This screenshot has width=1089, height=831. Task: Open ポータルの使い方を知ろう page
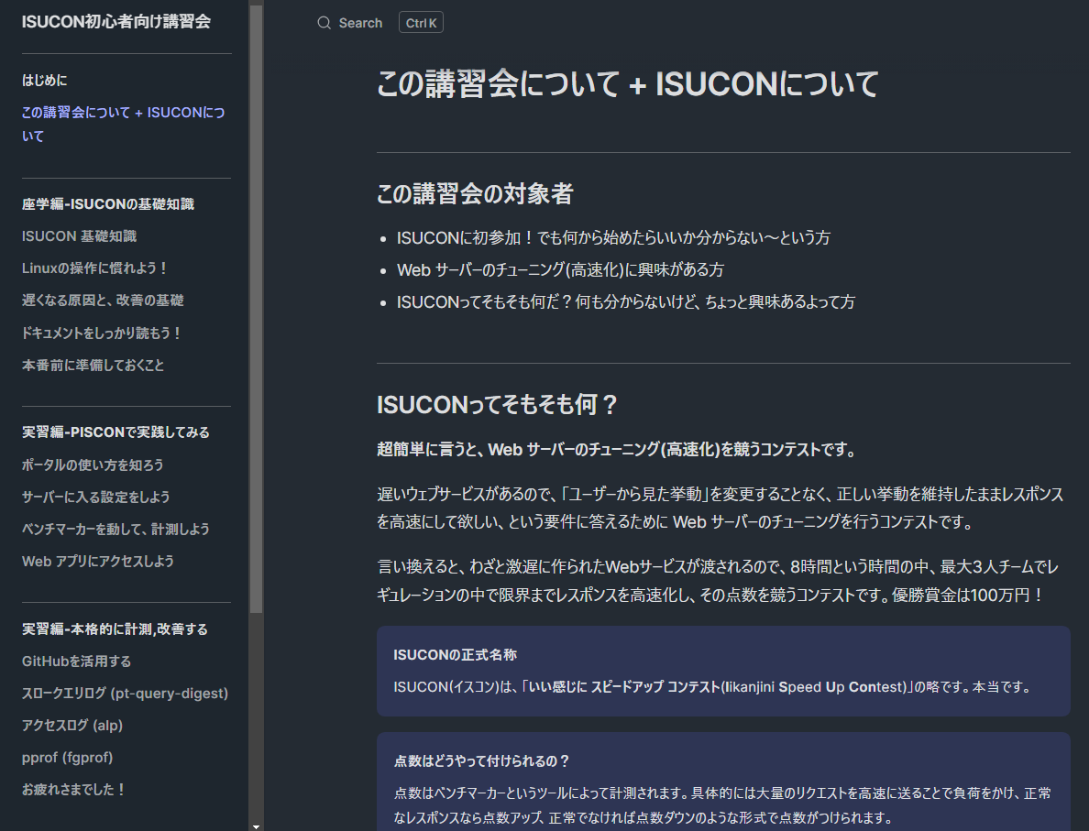tap(93, 465)
